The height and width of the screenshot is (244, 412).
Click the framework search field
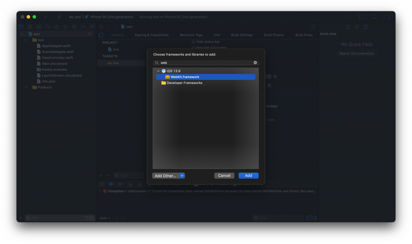click(206, 63)
